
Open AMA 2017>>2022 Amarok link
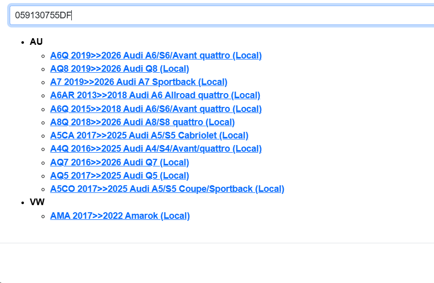120,216
